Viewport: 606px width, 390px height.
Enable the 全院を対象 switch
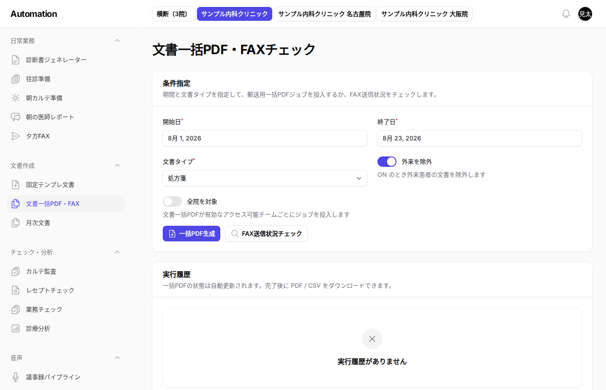pyautogui.click(x=172, y=201)
